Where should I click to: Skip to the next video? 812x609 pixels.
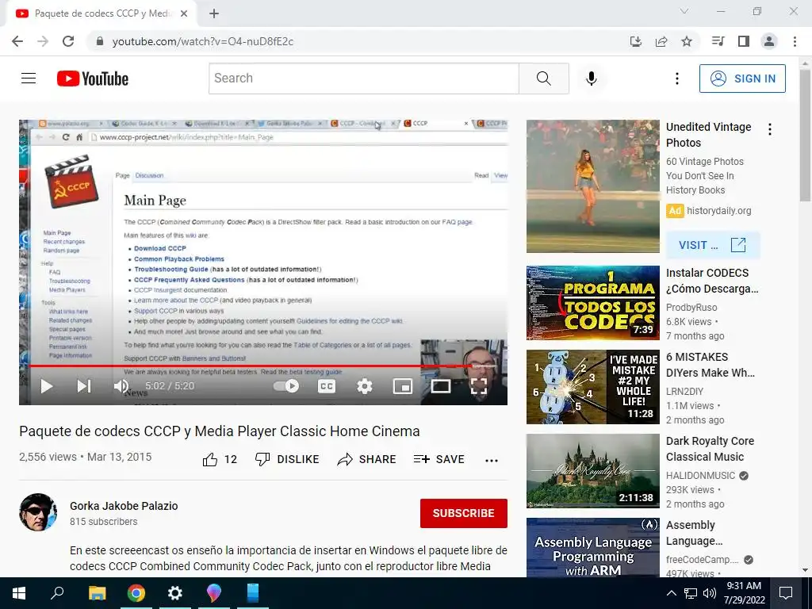[83, 386]
